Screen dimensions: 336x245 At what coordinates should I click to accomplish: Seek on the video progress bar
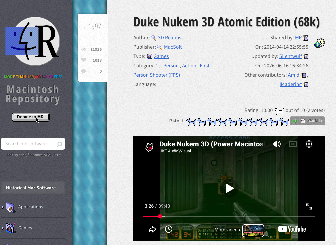click(x=229, y=216)
